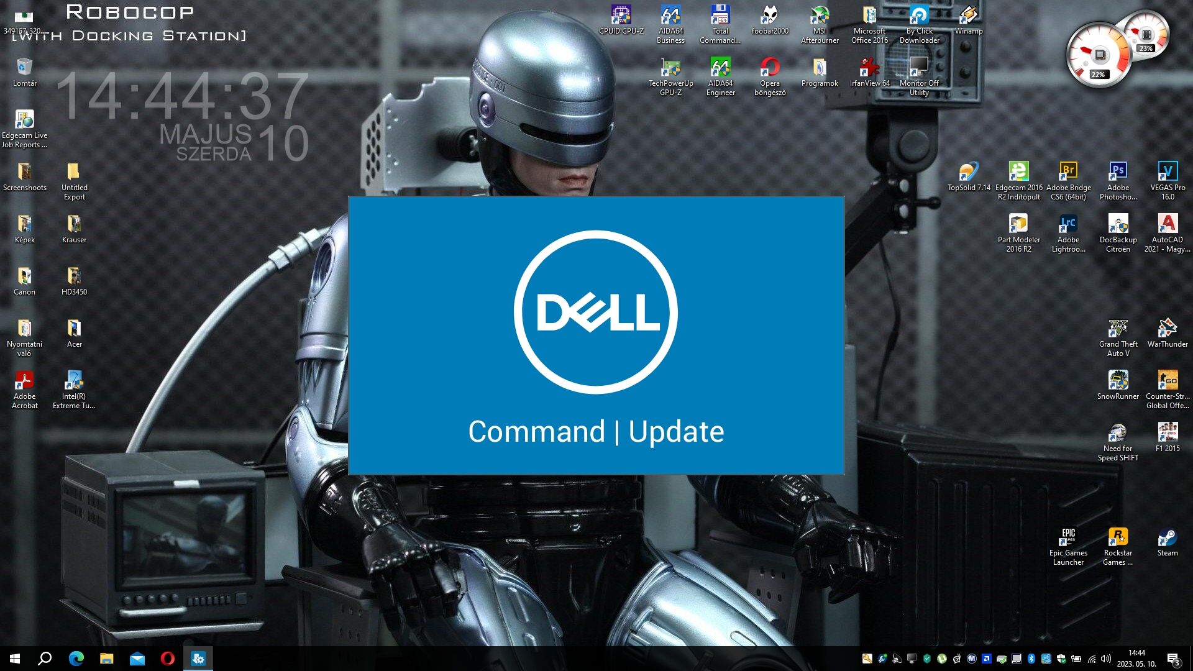1193x671 pixels.
Task: Open Intel(R) Extreme Tuning icon
Action: (74, 390)
